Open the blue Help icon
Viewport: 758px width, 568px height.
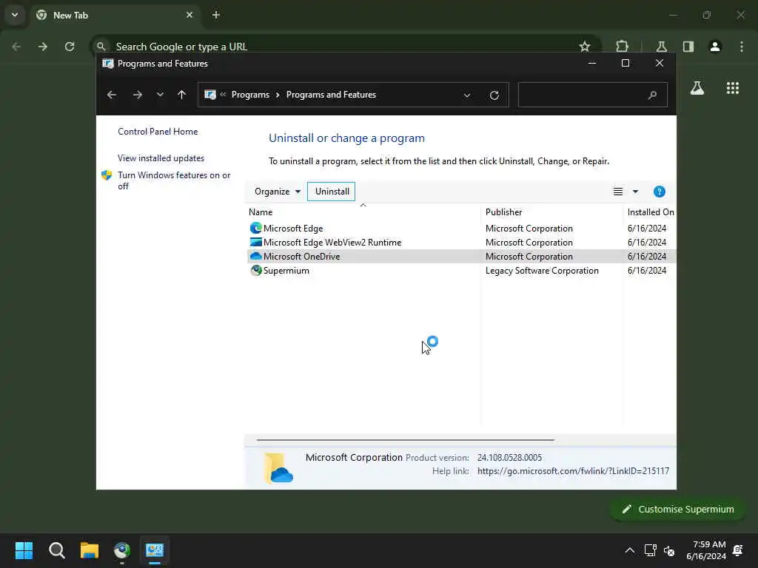660,192
